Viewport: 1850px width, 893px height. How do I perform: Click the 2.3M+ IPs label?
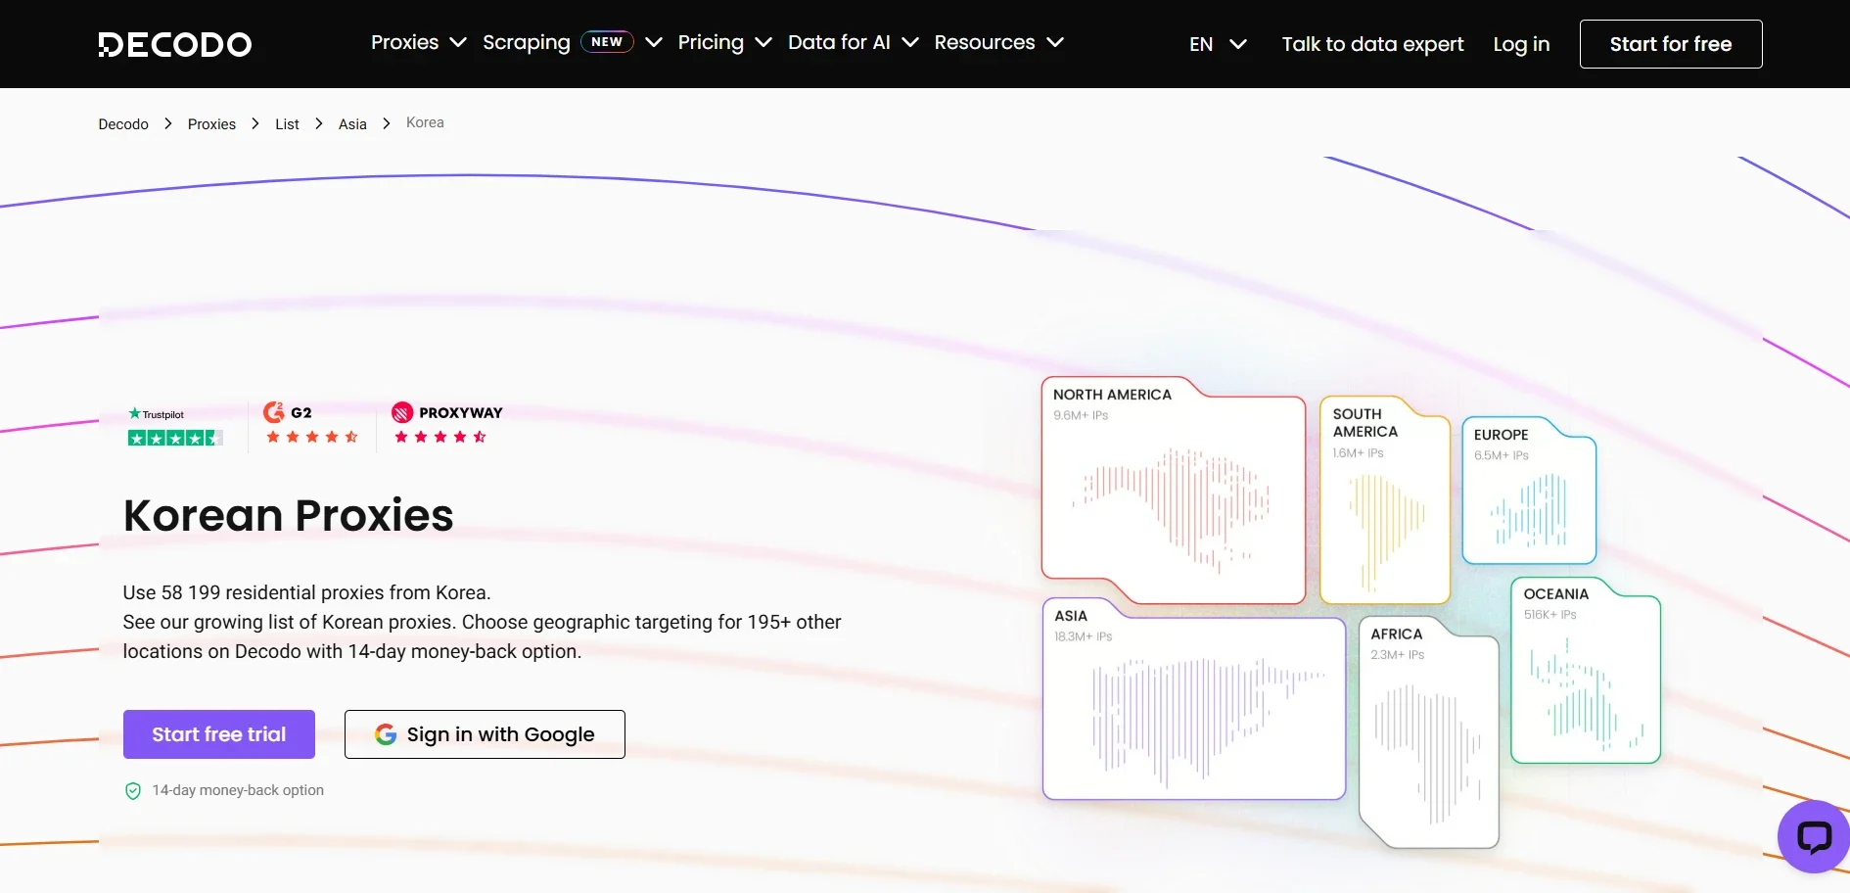point(1398,655)
